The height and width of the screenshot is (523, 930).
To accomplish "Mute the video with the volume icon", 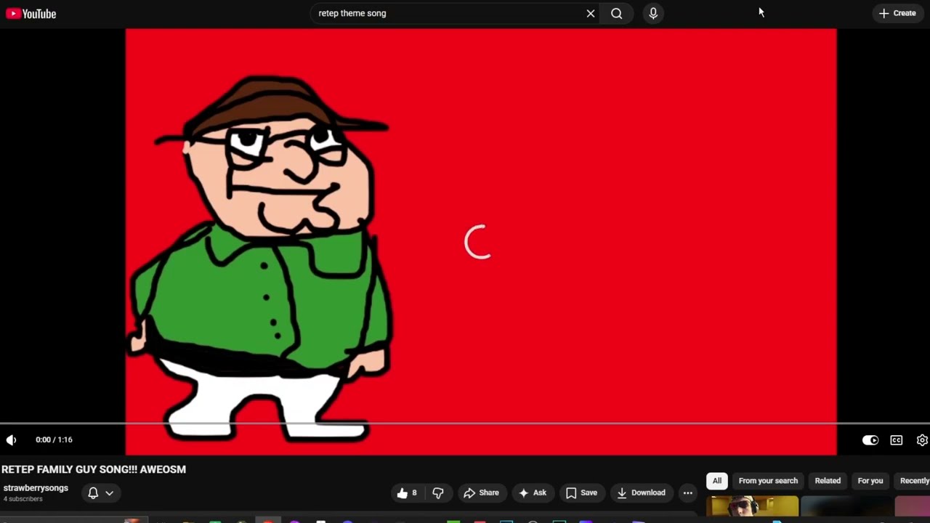I will point(11,440).
